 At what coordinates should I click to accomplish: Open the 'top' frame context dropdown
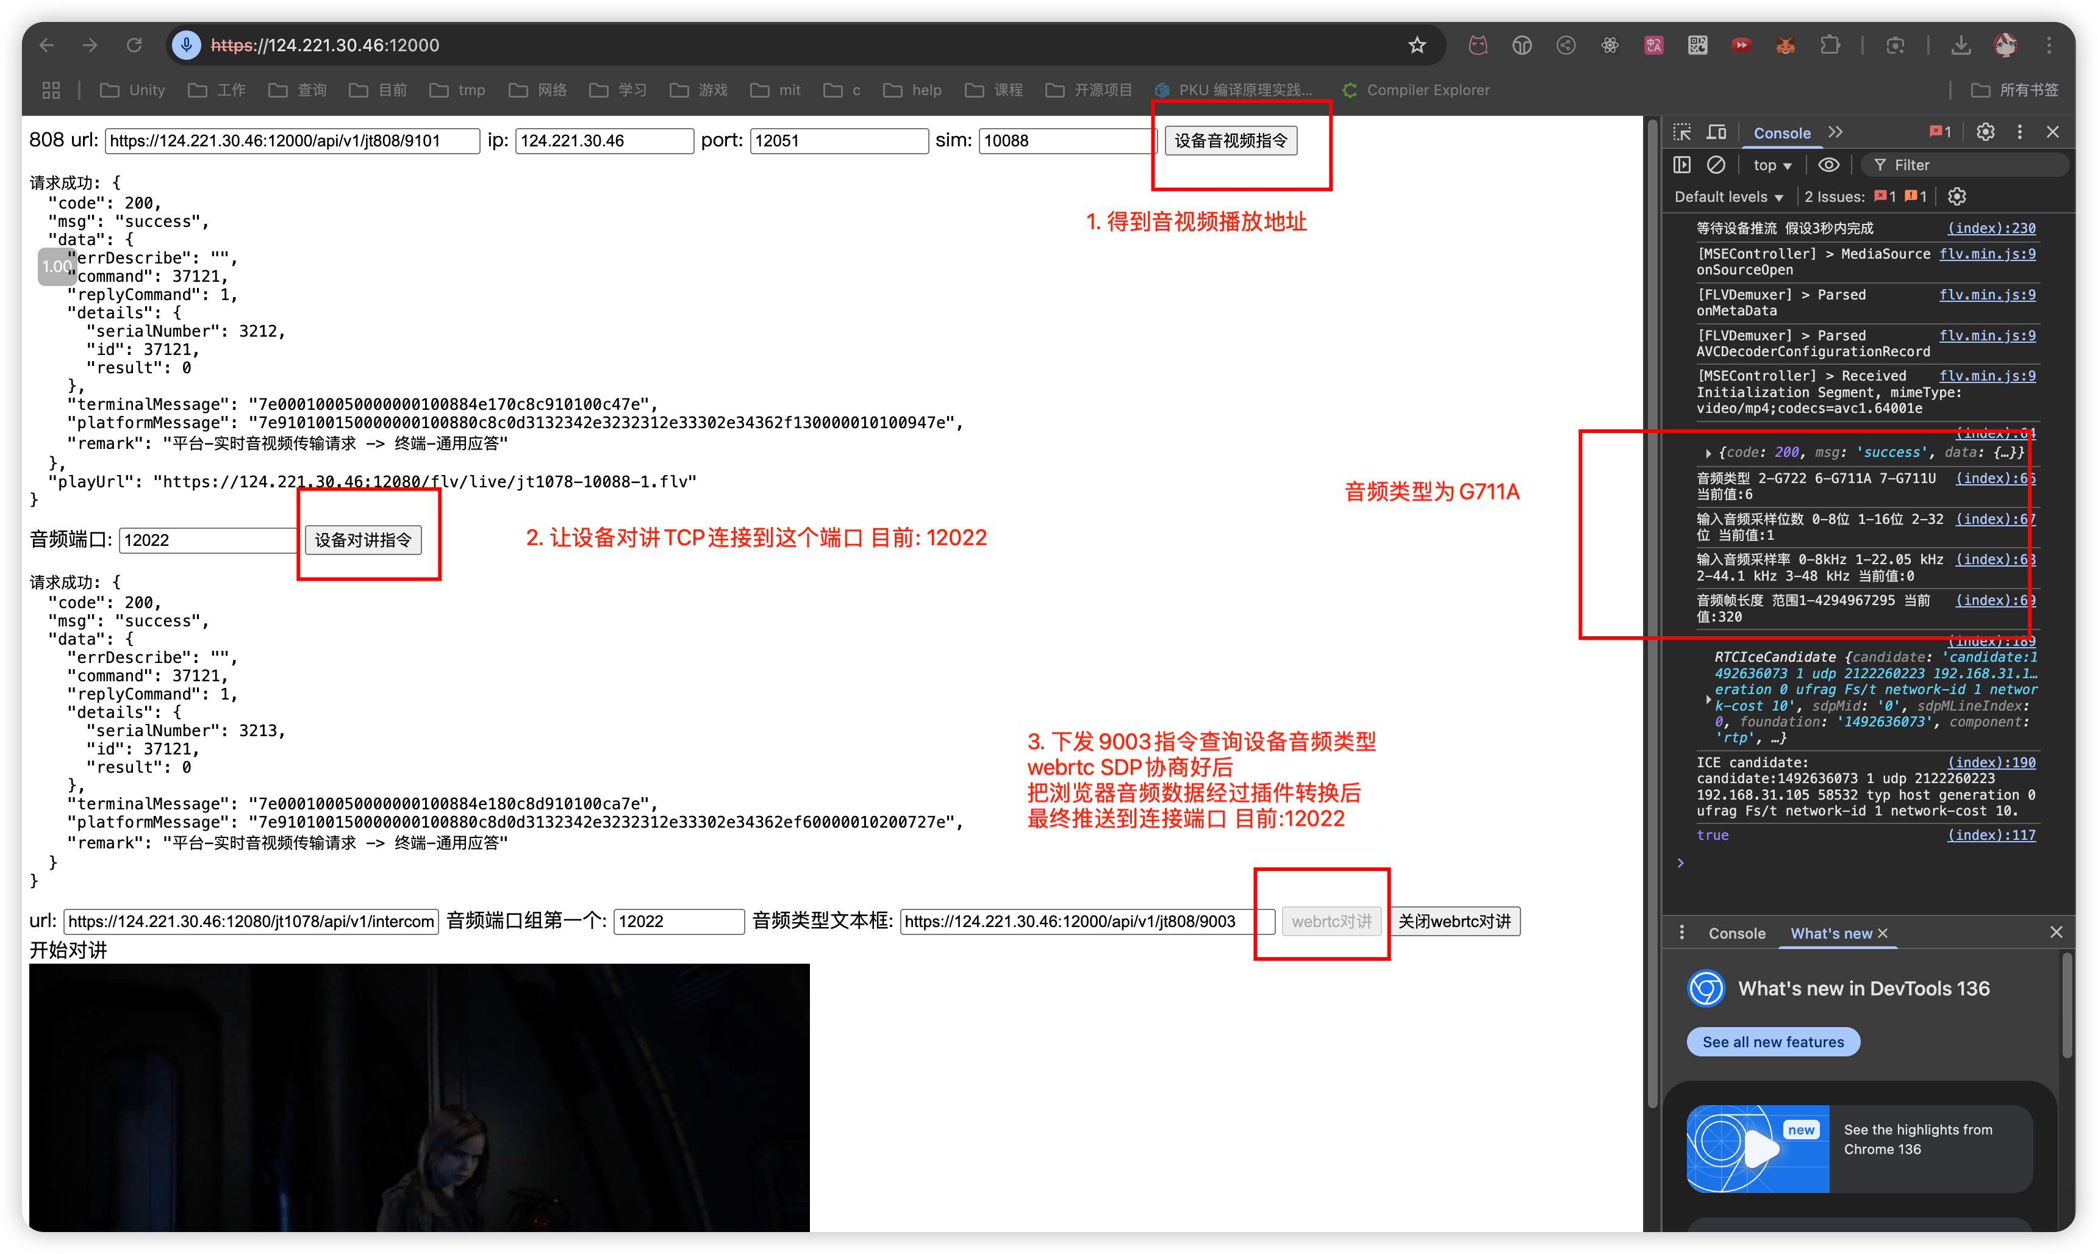tap(1771, 164)
